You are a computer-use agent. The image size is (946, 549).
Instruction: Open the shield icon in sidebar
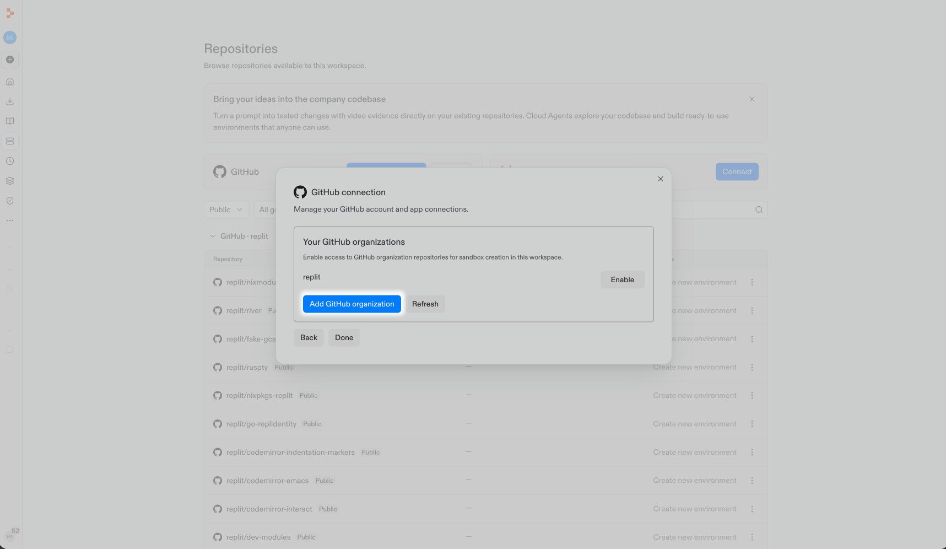coord(10,201)
